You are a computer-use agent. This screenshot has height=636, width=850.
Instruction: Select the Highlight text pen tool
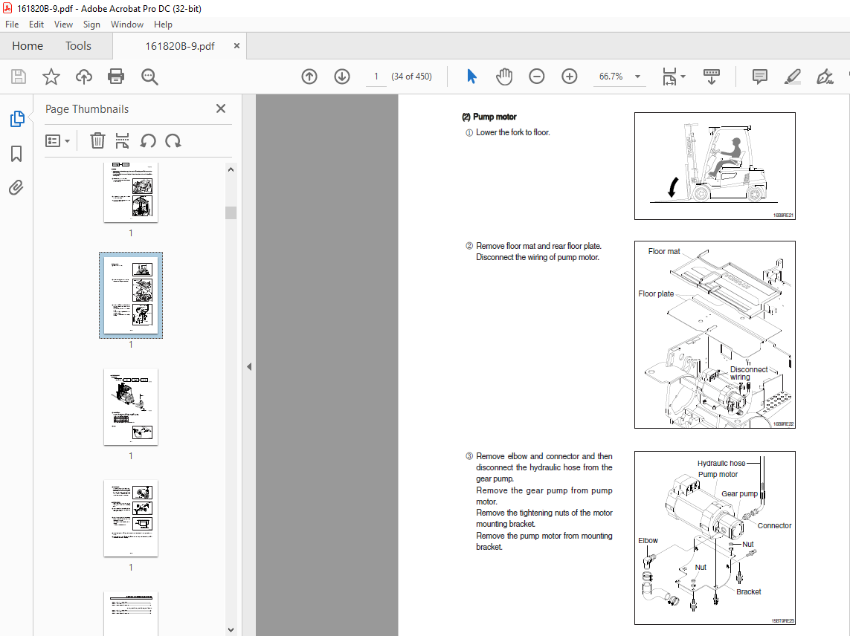point(793,77)
